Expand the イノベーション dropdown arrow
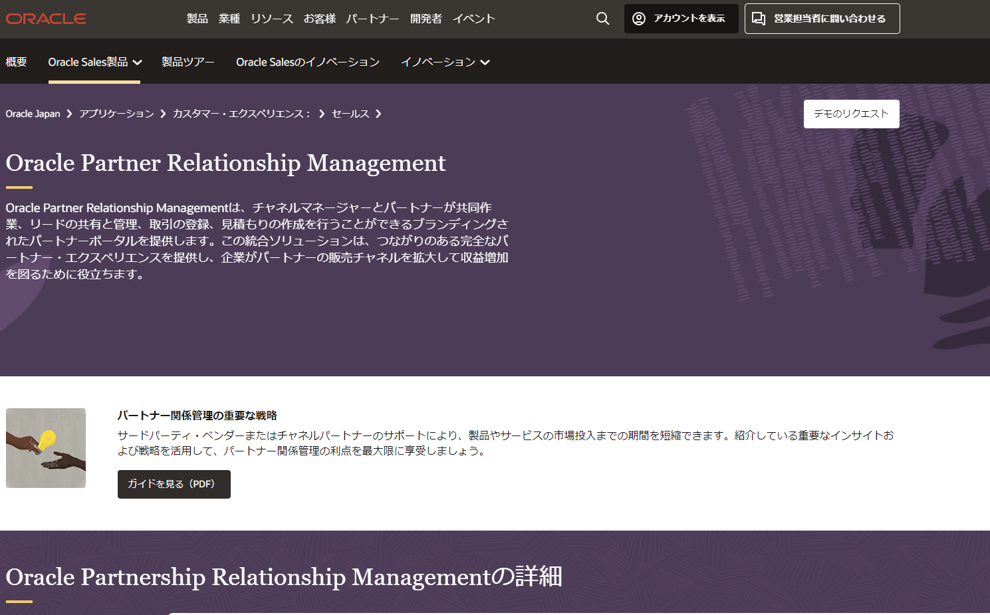 [x=485, y=62]
